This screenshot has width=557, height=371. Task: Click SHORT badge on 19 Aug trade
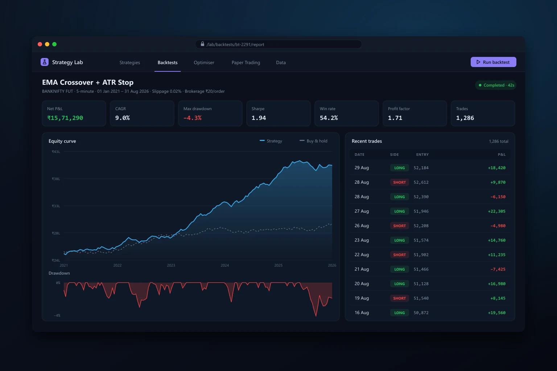coord(400,298)
